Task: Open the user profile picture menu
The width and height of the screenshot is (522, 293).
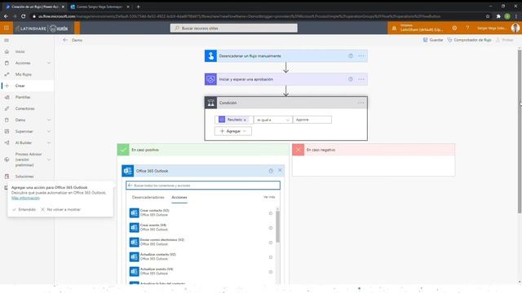Action: [x=515, y=28]
